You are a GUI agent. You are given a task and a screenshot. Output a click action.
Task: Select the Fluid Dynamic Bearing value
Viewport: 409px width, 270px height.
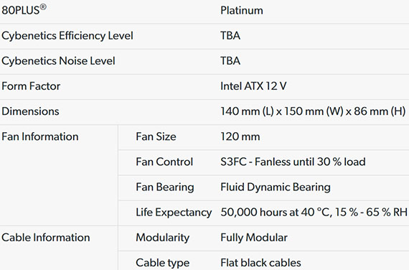coord(276,187)
